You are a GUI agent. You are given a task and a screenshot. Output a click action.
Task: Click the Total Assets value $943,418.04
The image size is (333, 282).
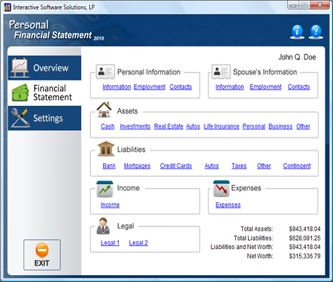(304, 229)
